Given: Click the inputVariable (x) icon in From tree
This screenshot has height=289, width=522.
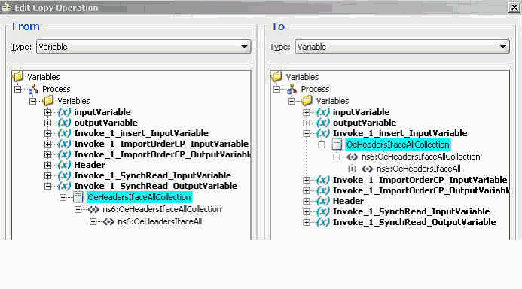Looking at the screenshot, I should 64,112.
